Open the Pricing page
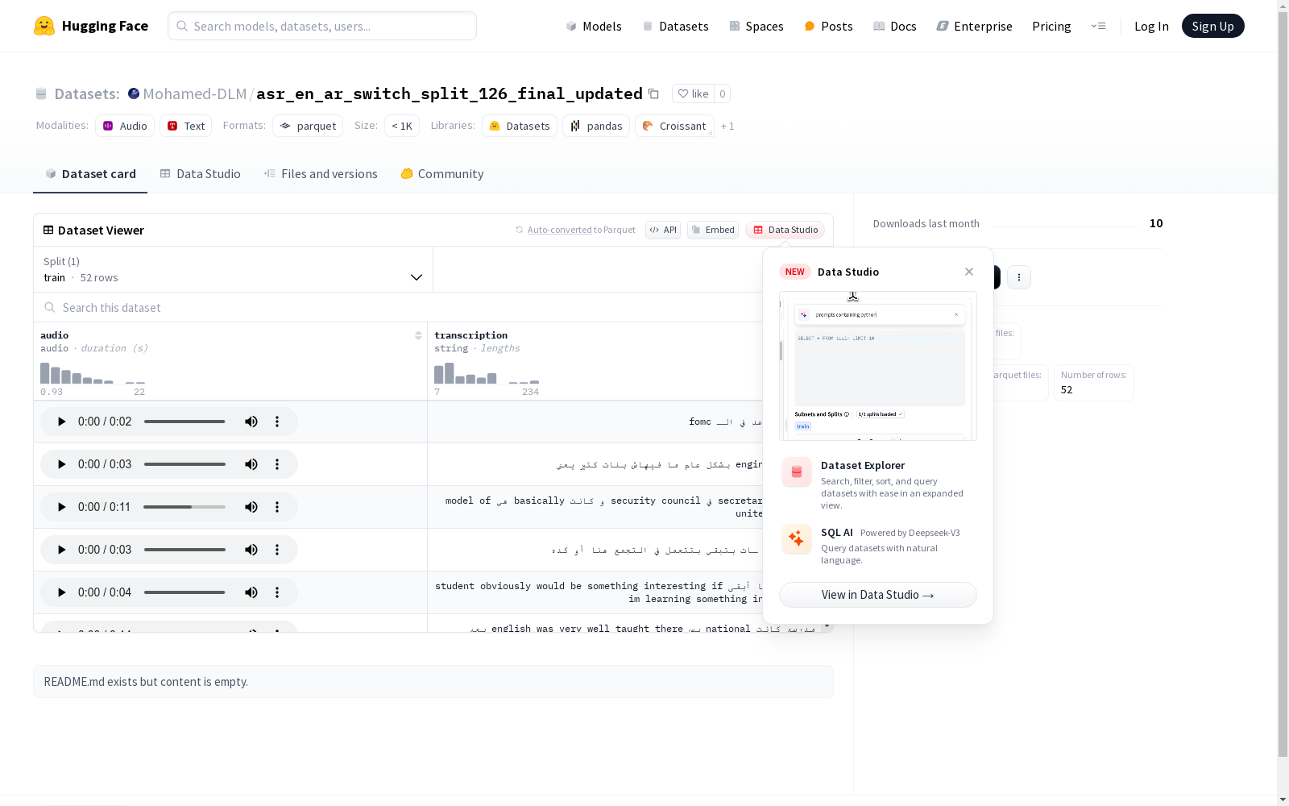Viewport: 1289px width, 806px height. 1051,26
